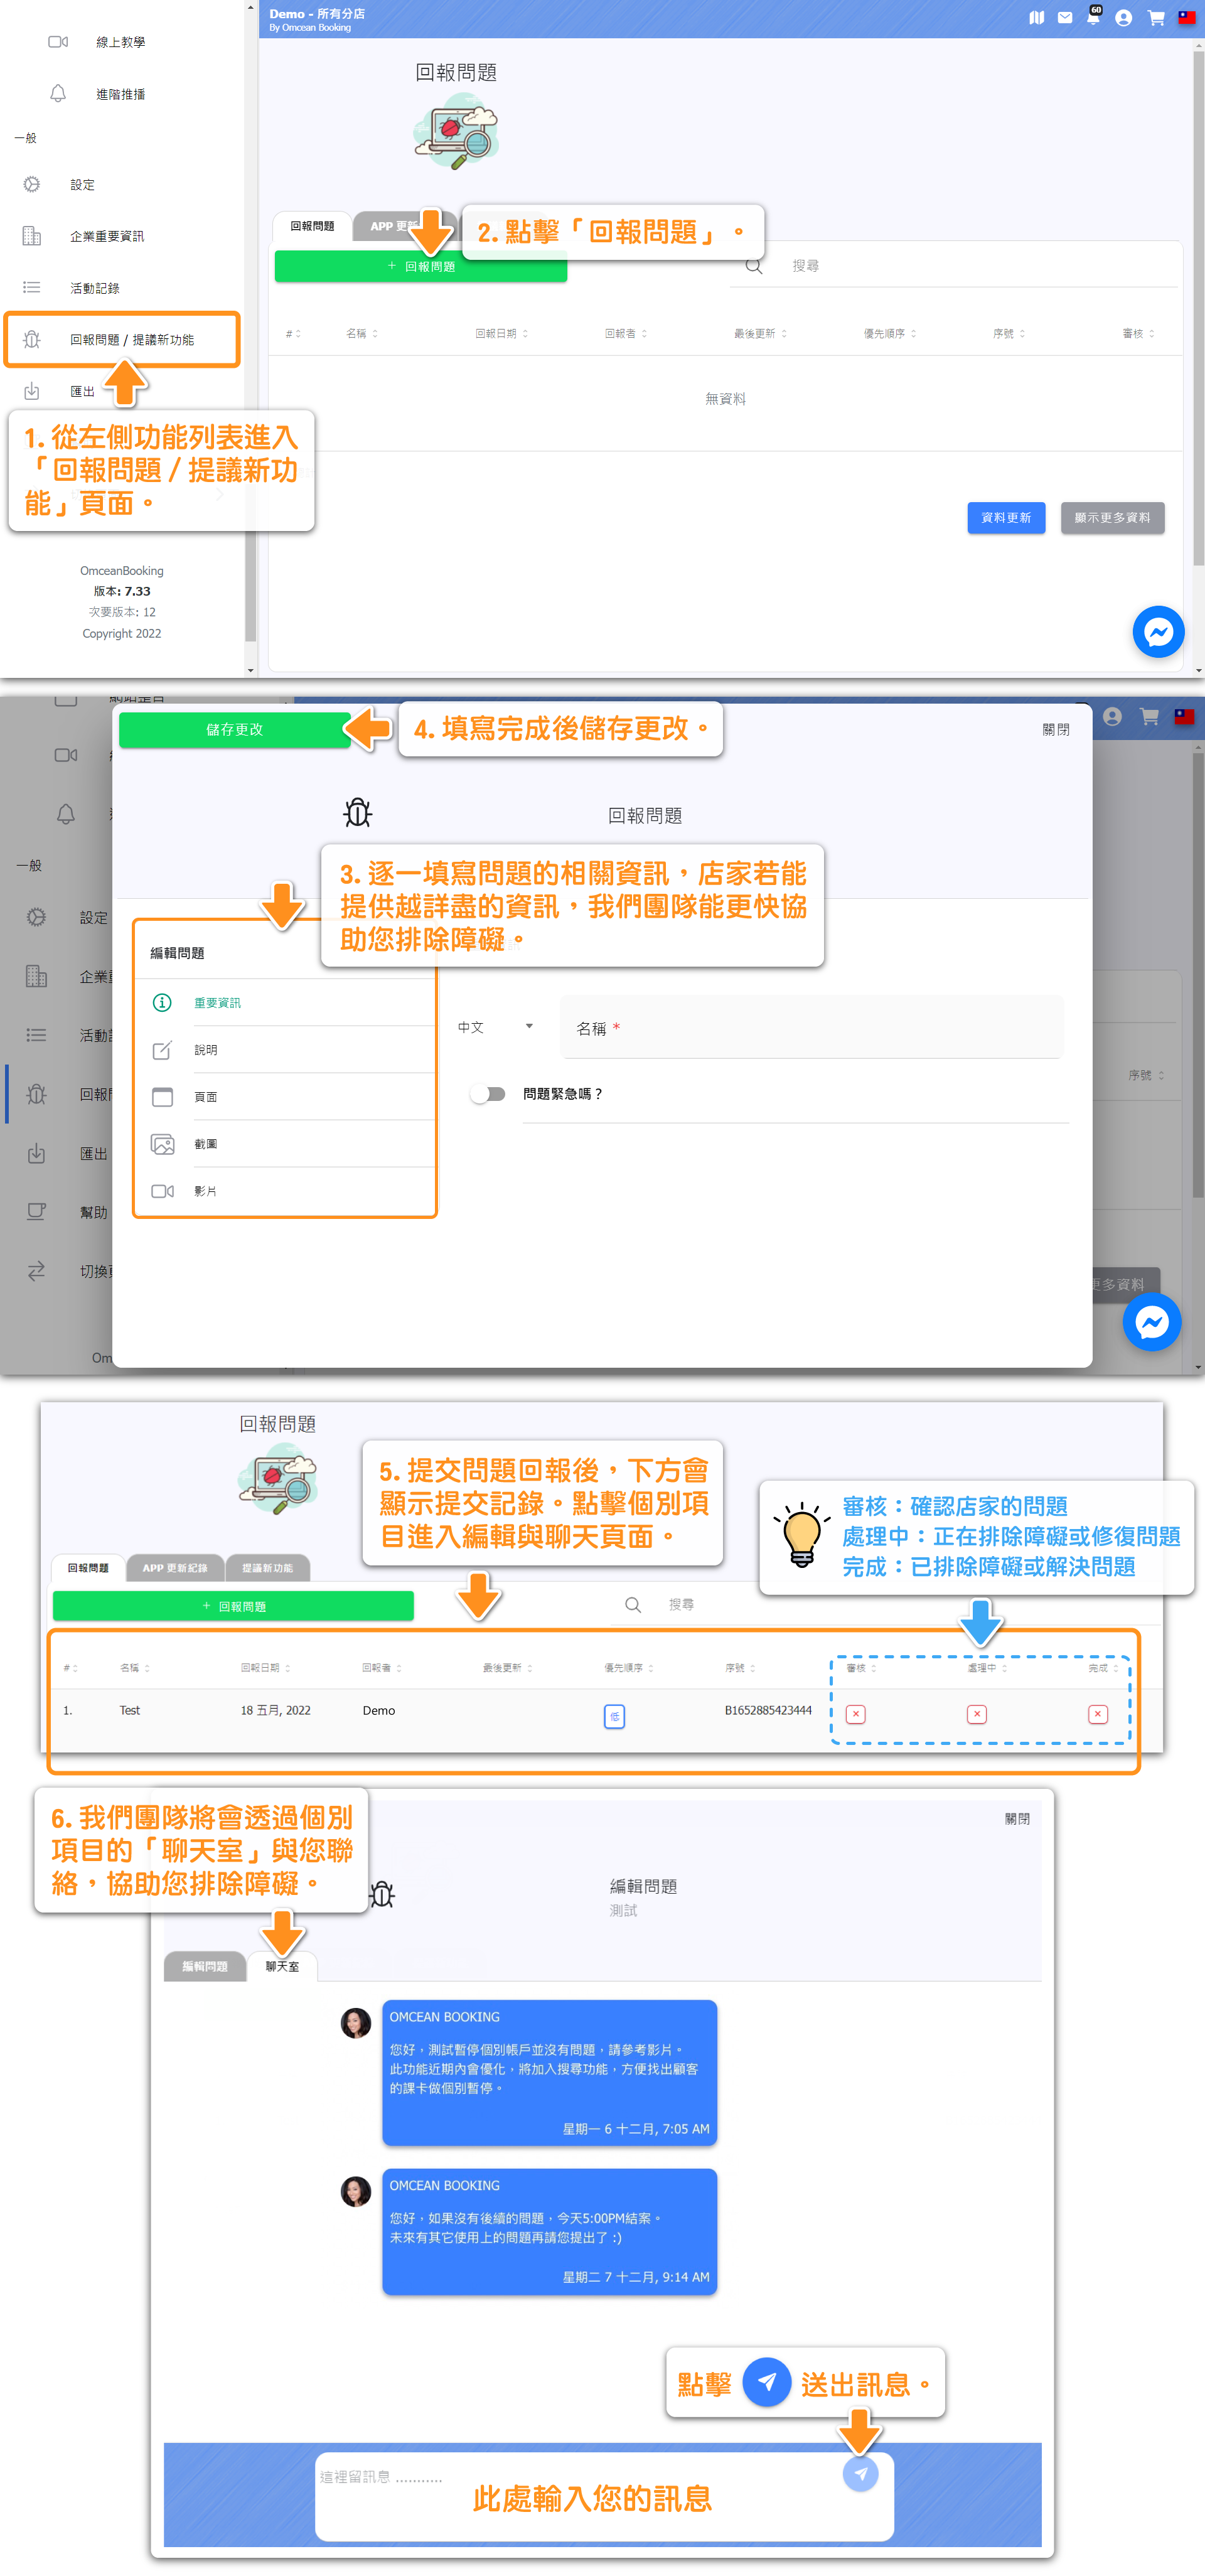Open 回報問題 / 提議新功能 in sidebar

click(x=131, y=340)
